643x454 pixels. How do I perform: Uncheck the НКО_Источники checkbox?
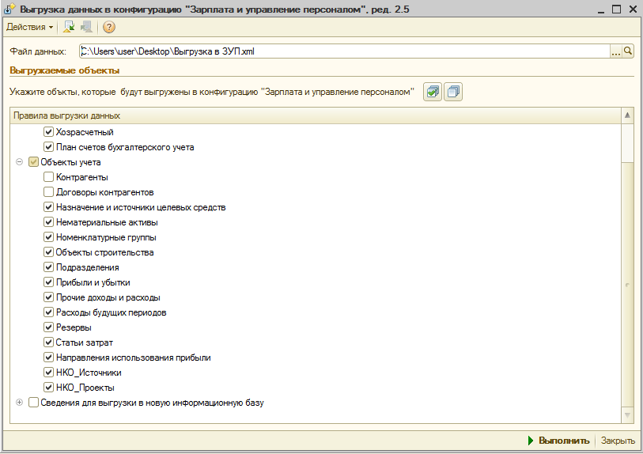48,373
